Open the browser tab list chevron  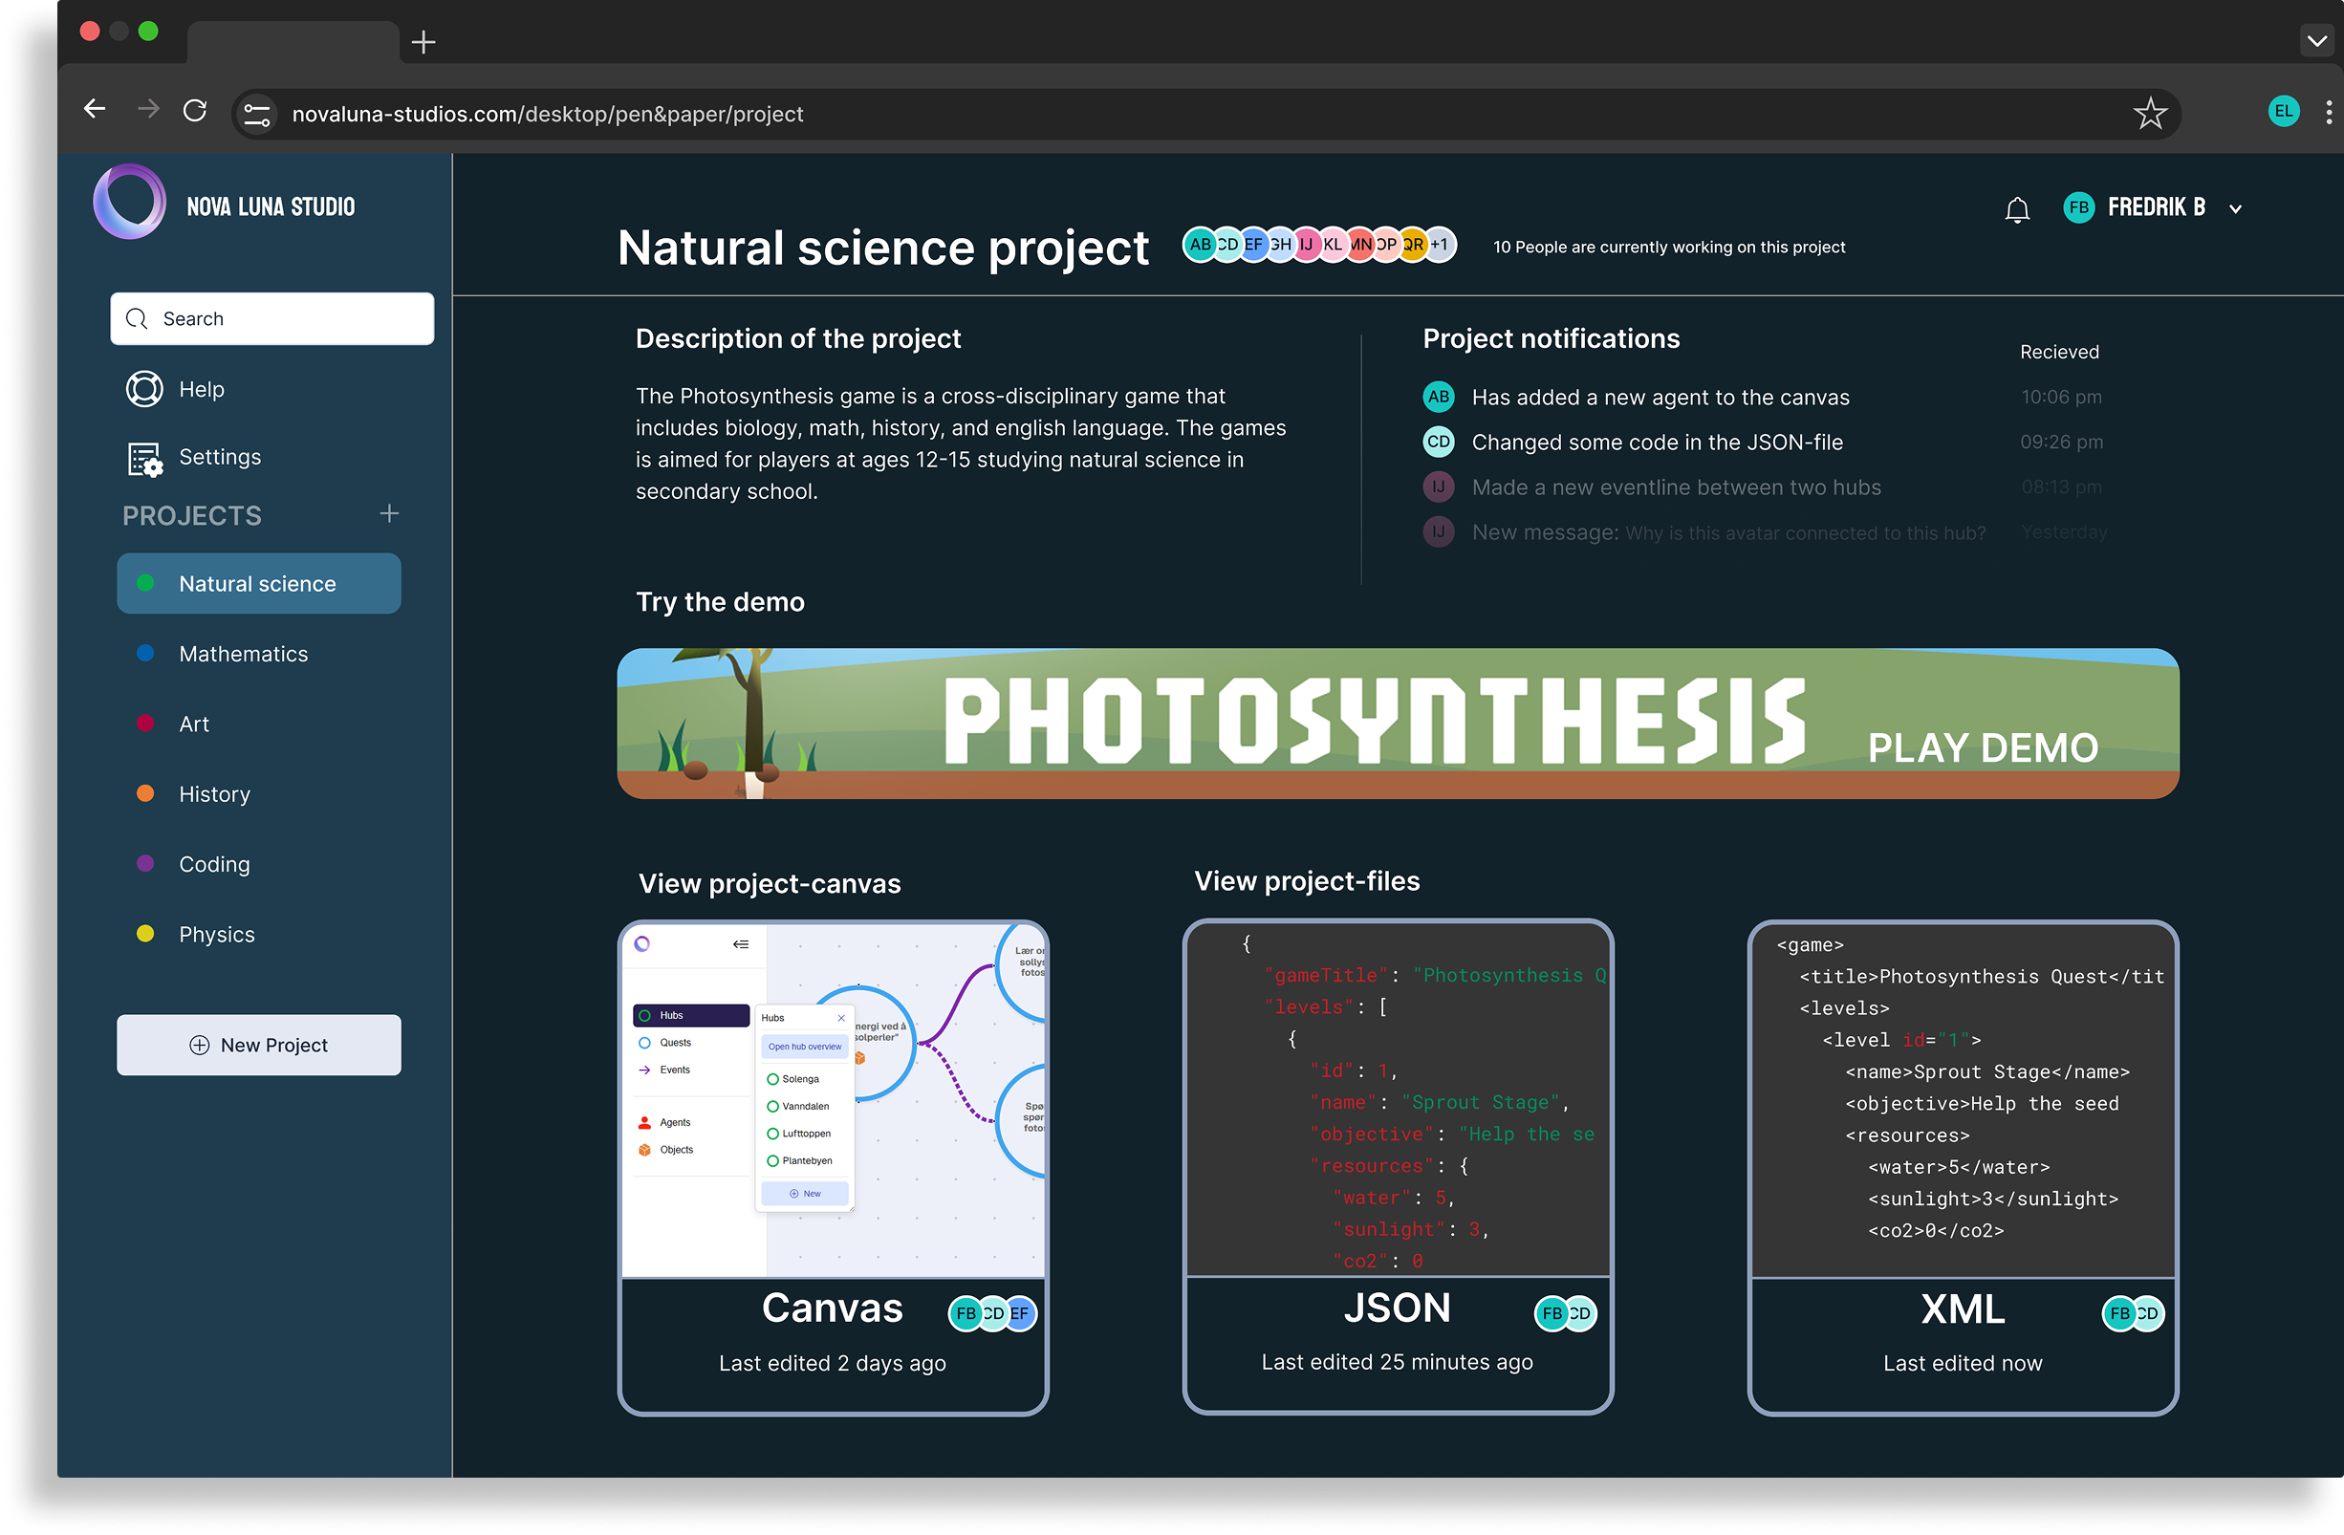tap(2316, 40)
